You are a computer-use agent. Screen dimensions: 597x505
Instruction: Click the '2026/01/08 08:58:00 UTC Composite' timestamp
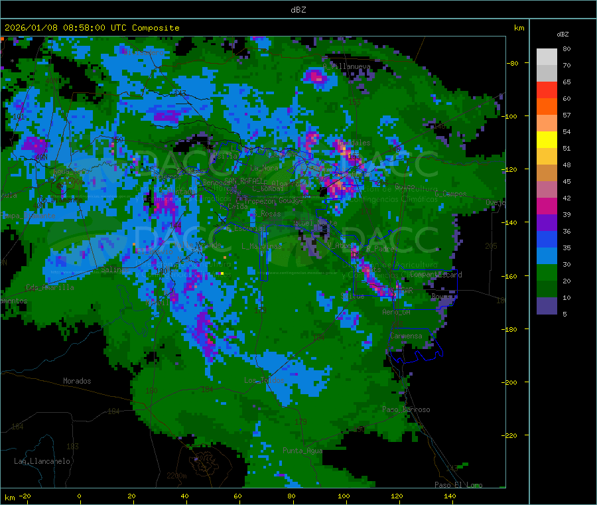click(x=92, y=28)
